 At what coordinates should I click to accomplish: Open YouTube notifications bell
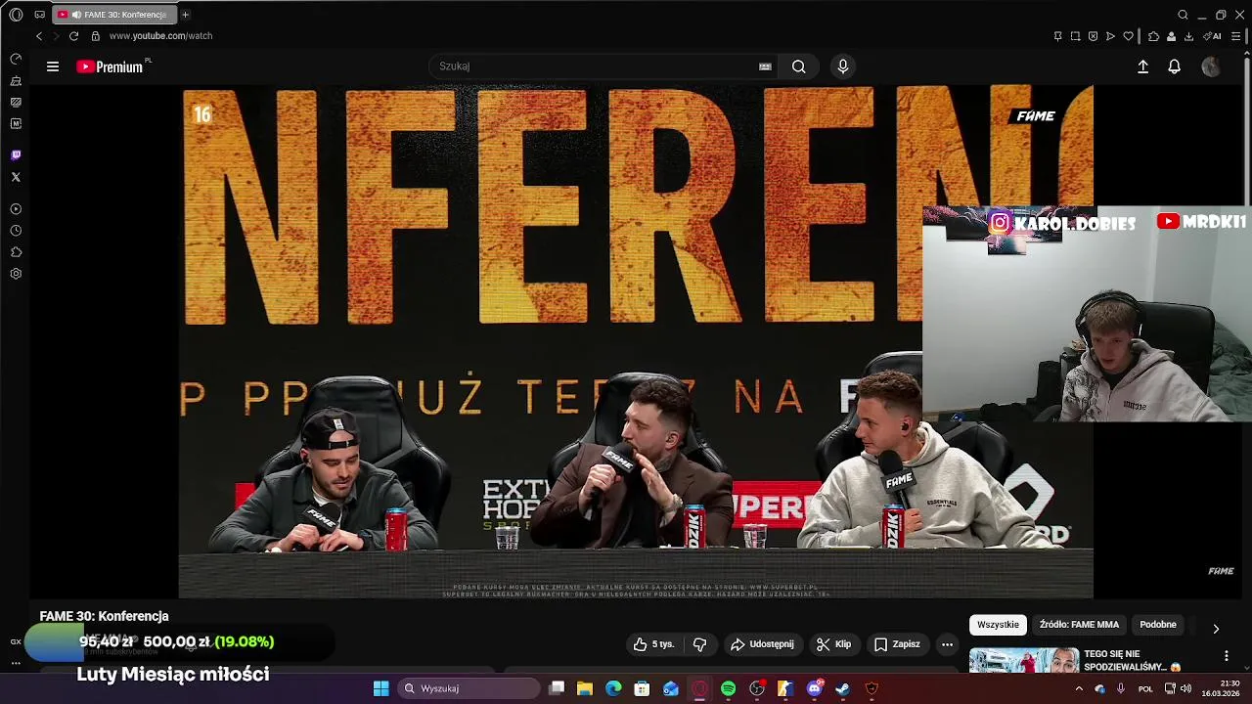click(x=1174, y=66)
